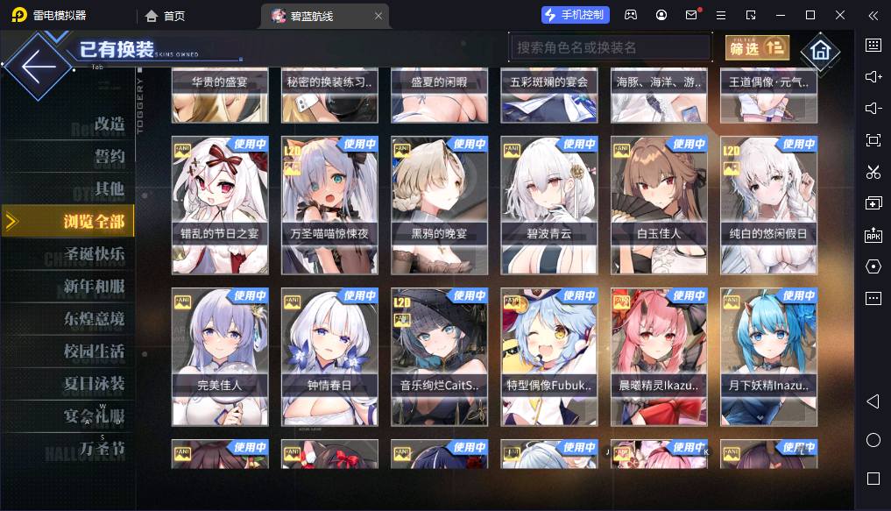Decrease emulator volume
Image resolution: width=891 pixels, height=511 pixels.
pos(873,108)
